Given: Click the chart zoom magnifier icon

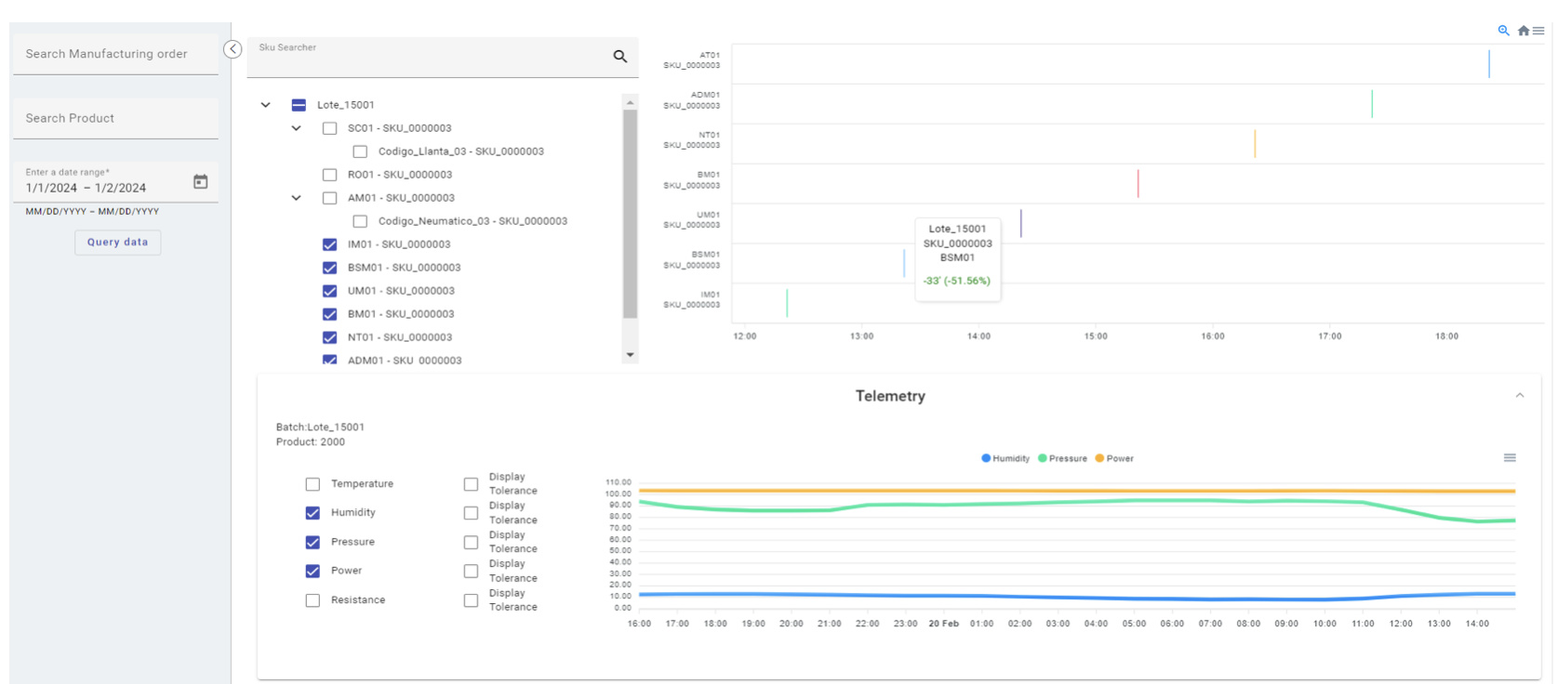Looking at the screenshot, I should [x=1503, y=31].
